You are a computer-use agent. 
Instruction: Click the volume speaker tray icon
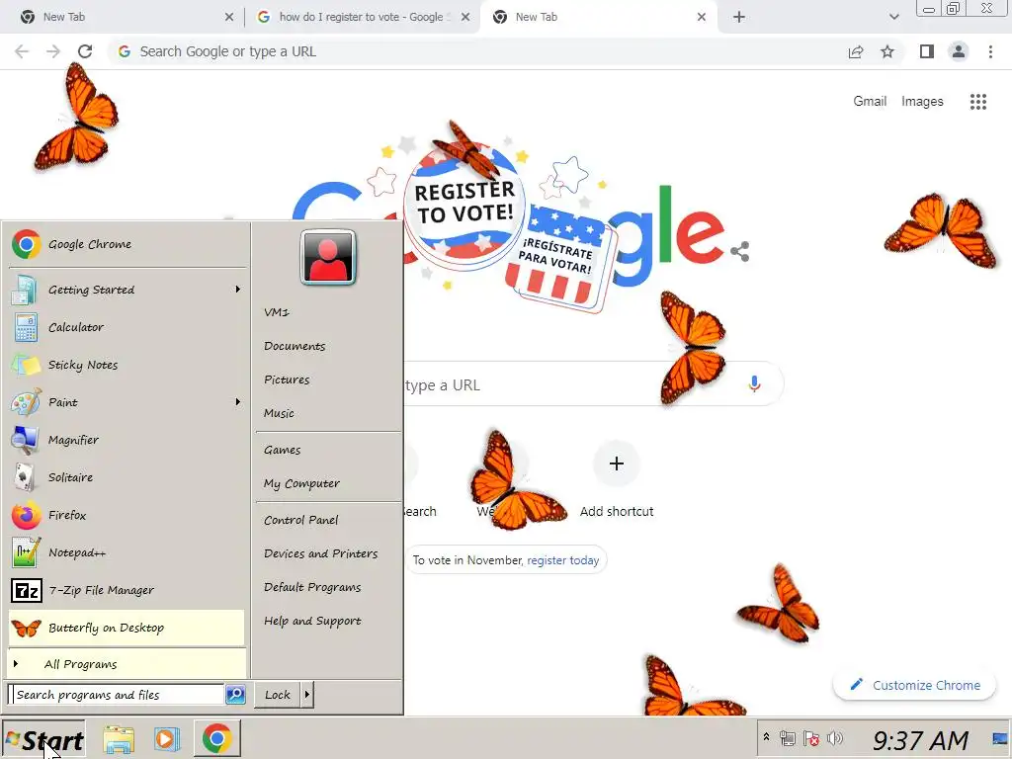[835, 737]
